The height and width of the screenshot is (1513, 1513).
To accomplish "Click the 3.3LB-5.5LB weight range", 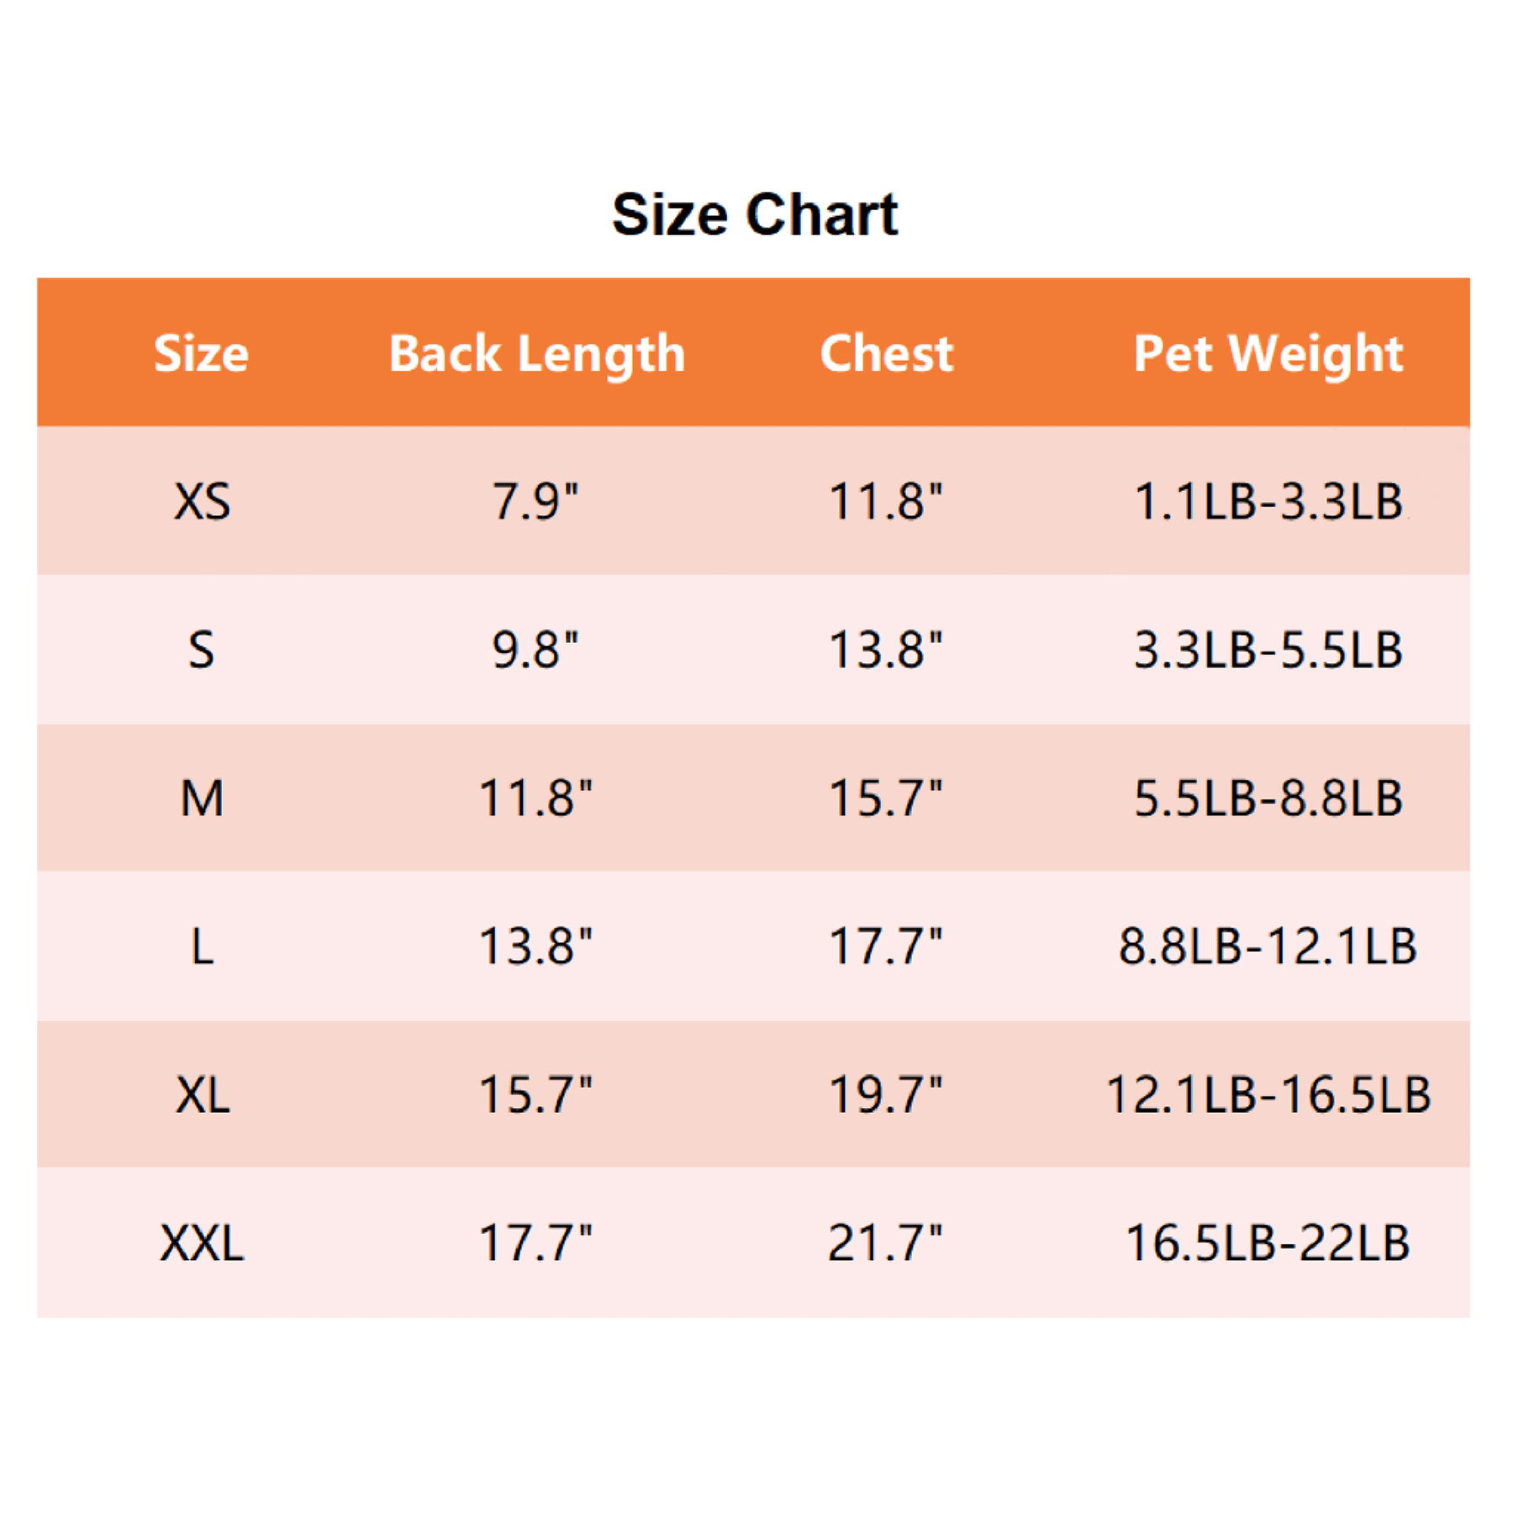I will [x=1268, y=650].
